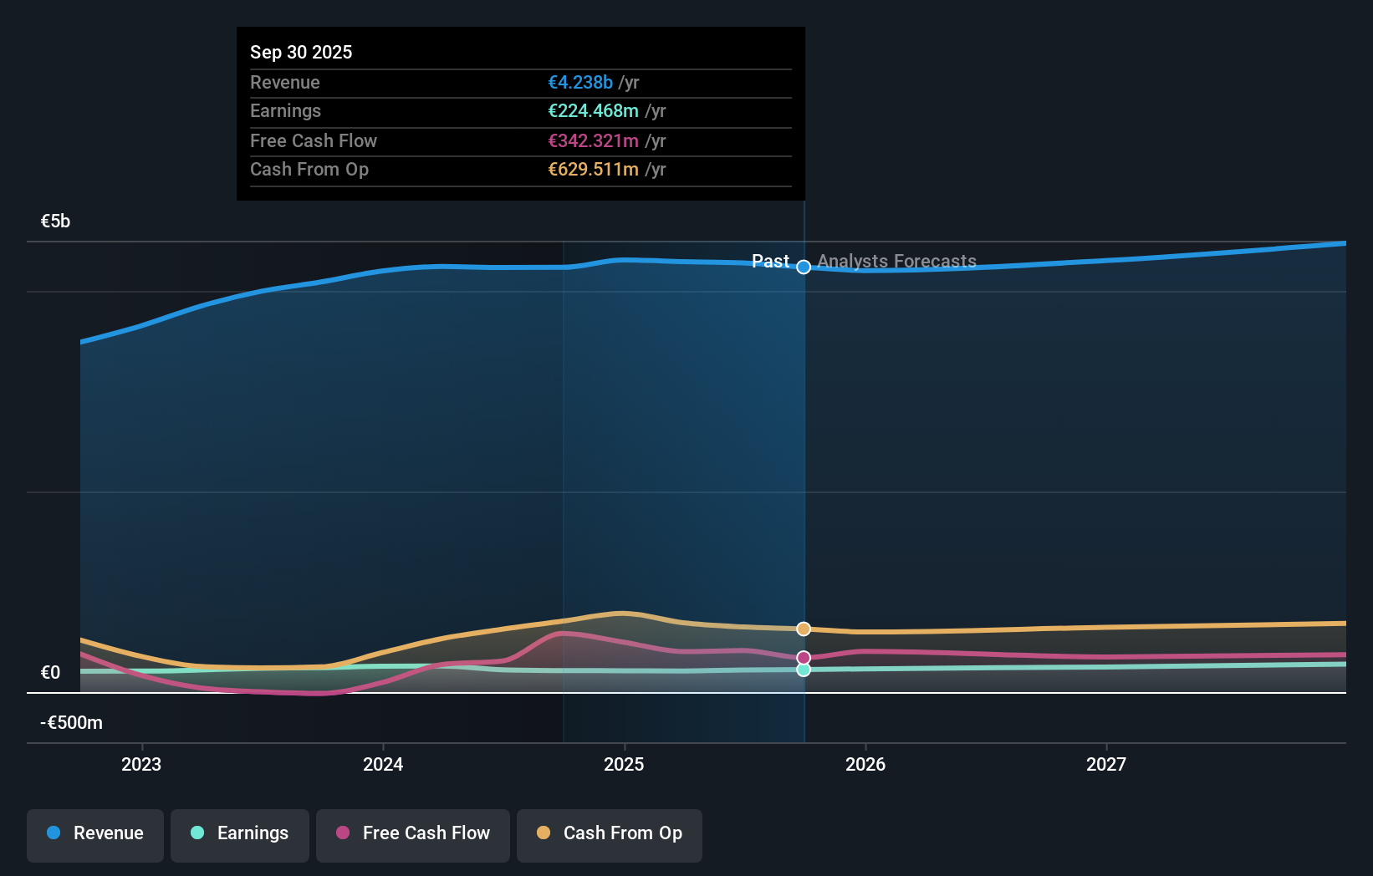Switch to the Past section of the chart

coord(770,261)
